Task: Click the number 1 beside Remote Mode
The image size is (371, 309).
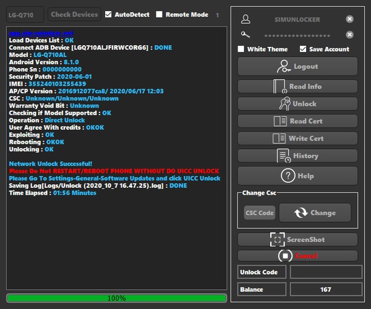Action: coord(217,15)
